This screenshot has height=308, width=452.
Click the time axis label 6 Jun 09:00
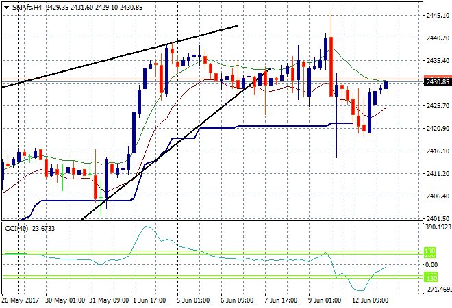pyautogui.click(x=237, y=300)
